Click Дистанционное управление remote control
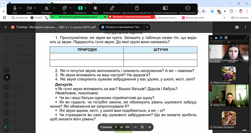 137,9
